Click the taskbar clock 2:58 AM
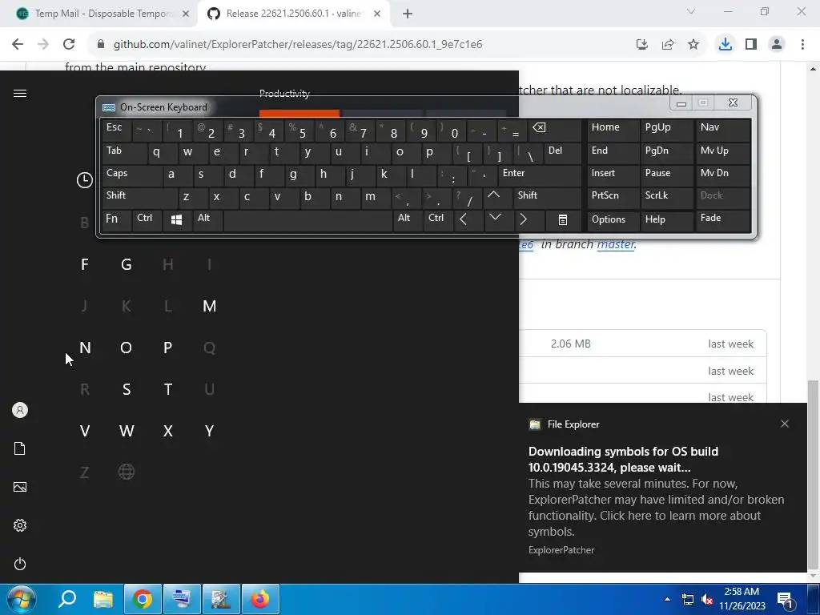820x615 pixels. 742,592
